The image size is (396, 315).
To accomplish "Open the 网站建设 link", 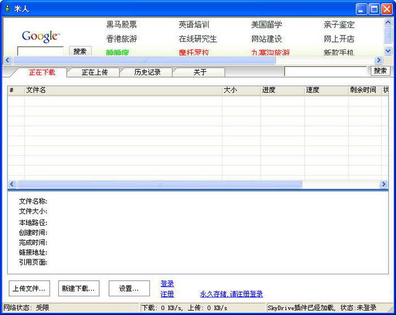I will tap(266, 38).
